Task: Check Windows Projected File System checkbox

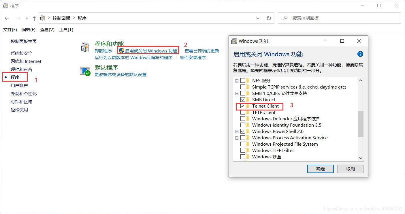Action: pyautogui.click(x=243, y=144)
